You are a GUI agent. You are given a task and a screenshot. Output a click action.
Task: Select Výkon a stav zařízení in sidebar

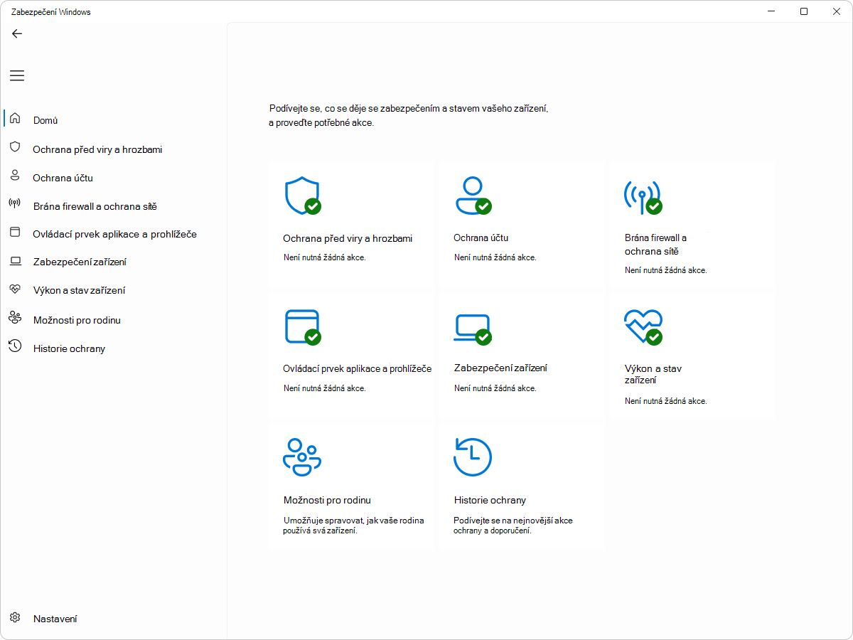(x=80, y=290)
